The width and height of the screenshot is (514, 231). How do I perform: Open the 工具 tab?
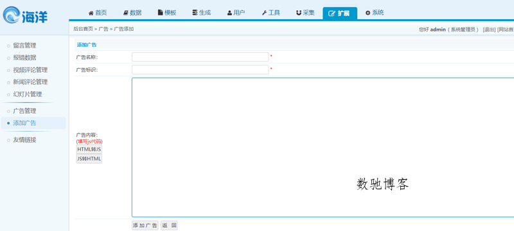(271, 13)
